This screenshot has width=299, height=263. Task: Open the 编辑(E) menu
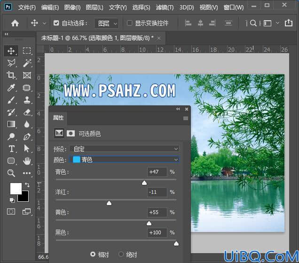pyautogui.click(x=50, y=8)
